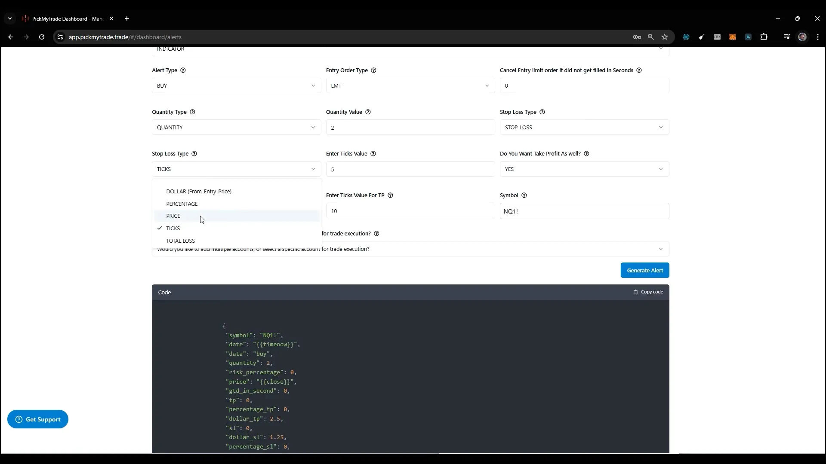826x464 pixels.
Task: Click help icon next to Entry Order Type
Action: 373,70
